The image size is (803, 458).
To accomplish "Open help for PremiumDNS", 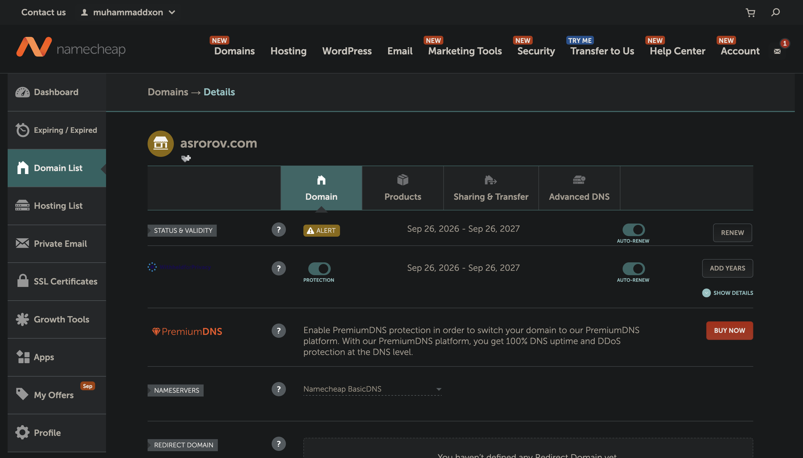I will click(279, 331).
